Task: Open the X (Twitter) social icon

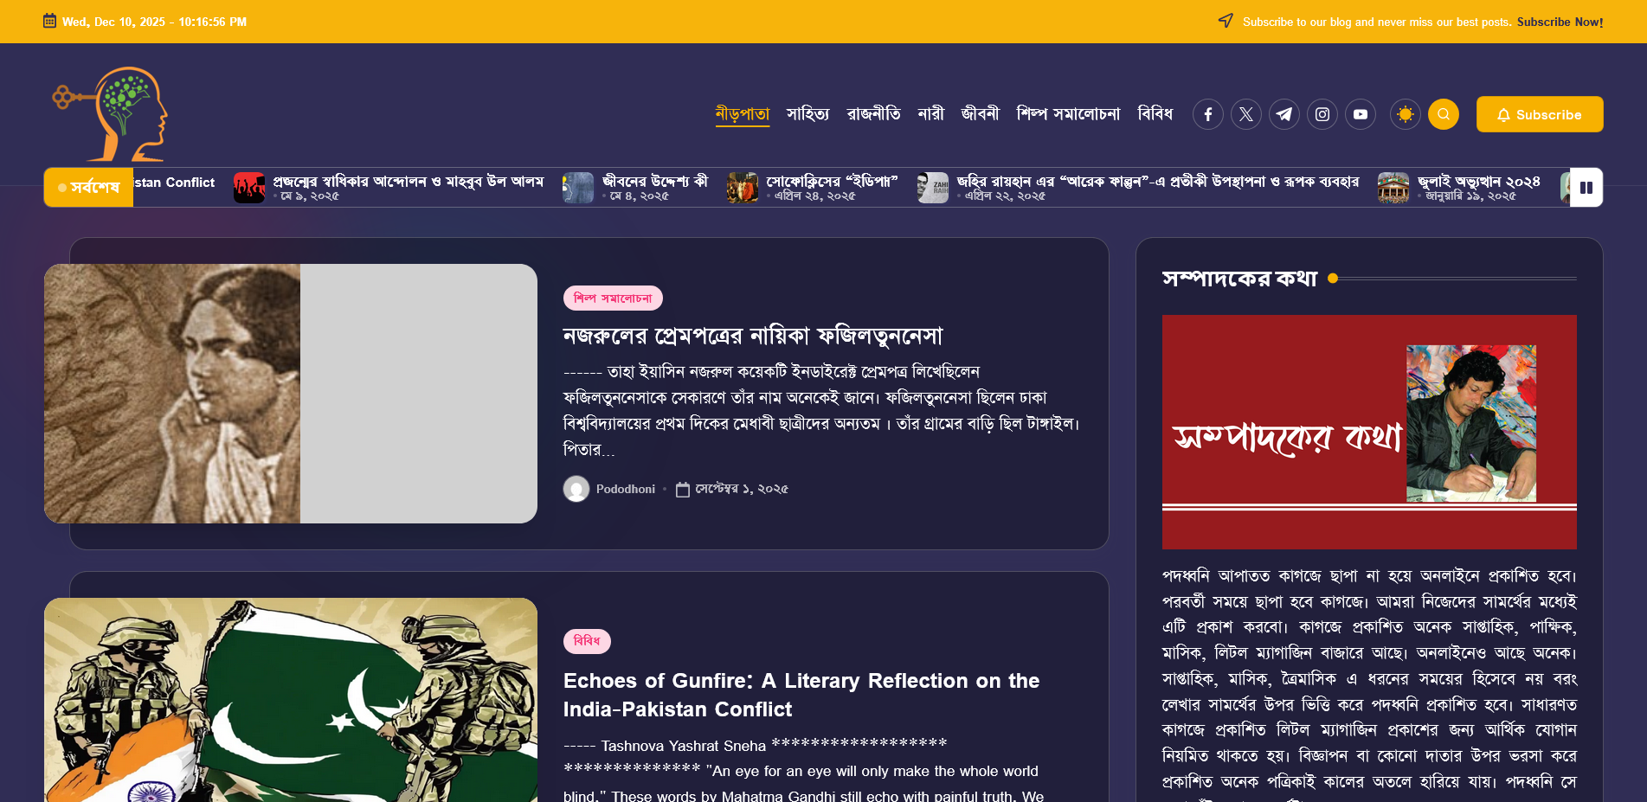Action: [x=1246, y=114]
